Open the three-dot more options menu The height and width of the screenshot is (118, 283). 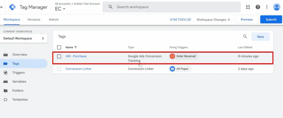(x=267, y=7)
